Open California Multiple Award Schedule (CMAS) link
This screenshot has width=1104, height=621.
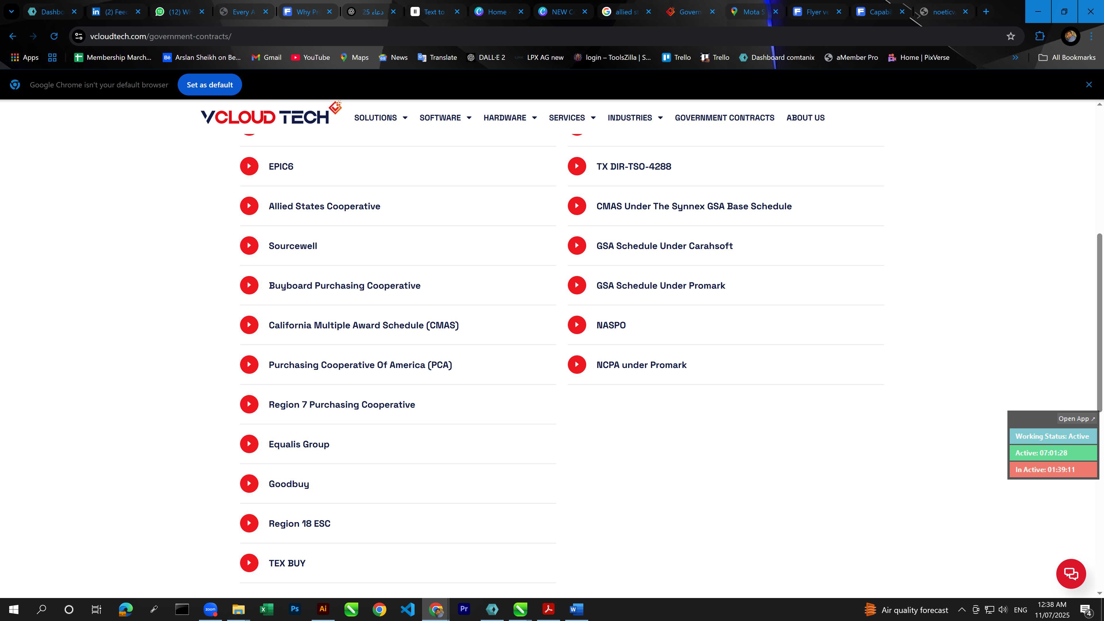[x=363, y=325]
